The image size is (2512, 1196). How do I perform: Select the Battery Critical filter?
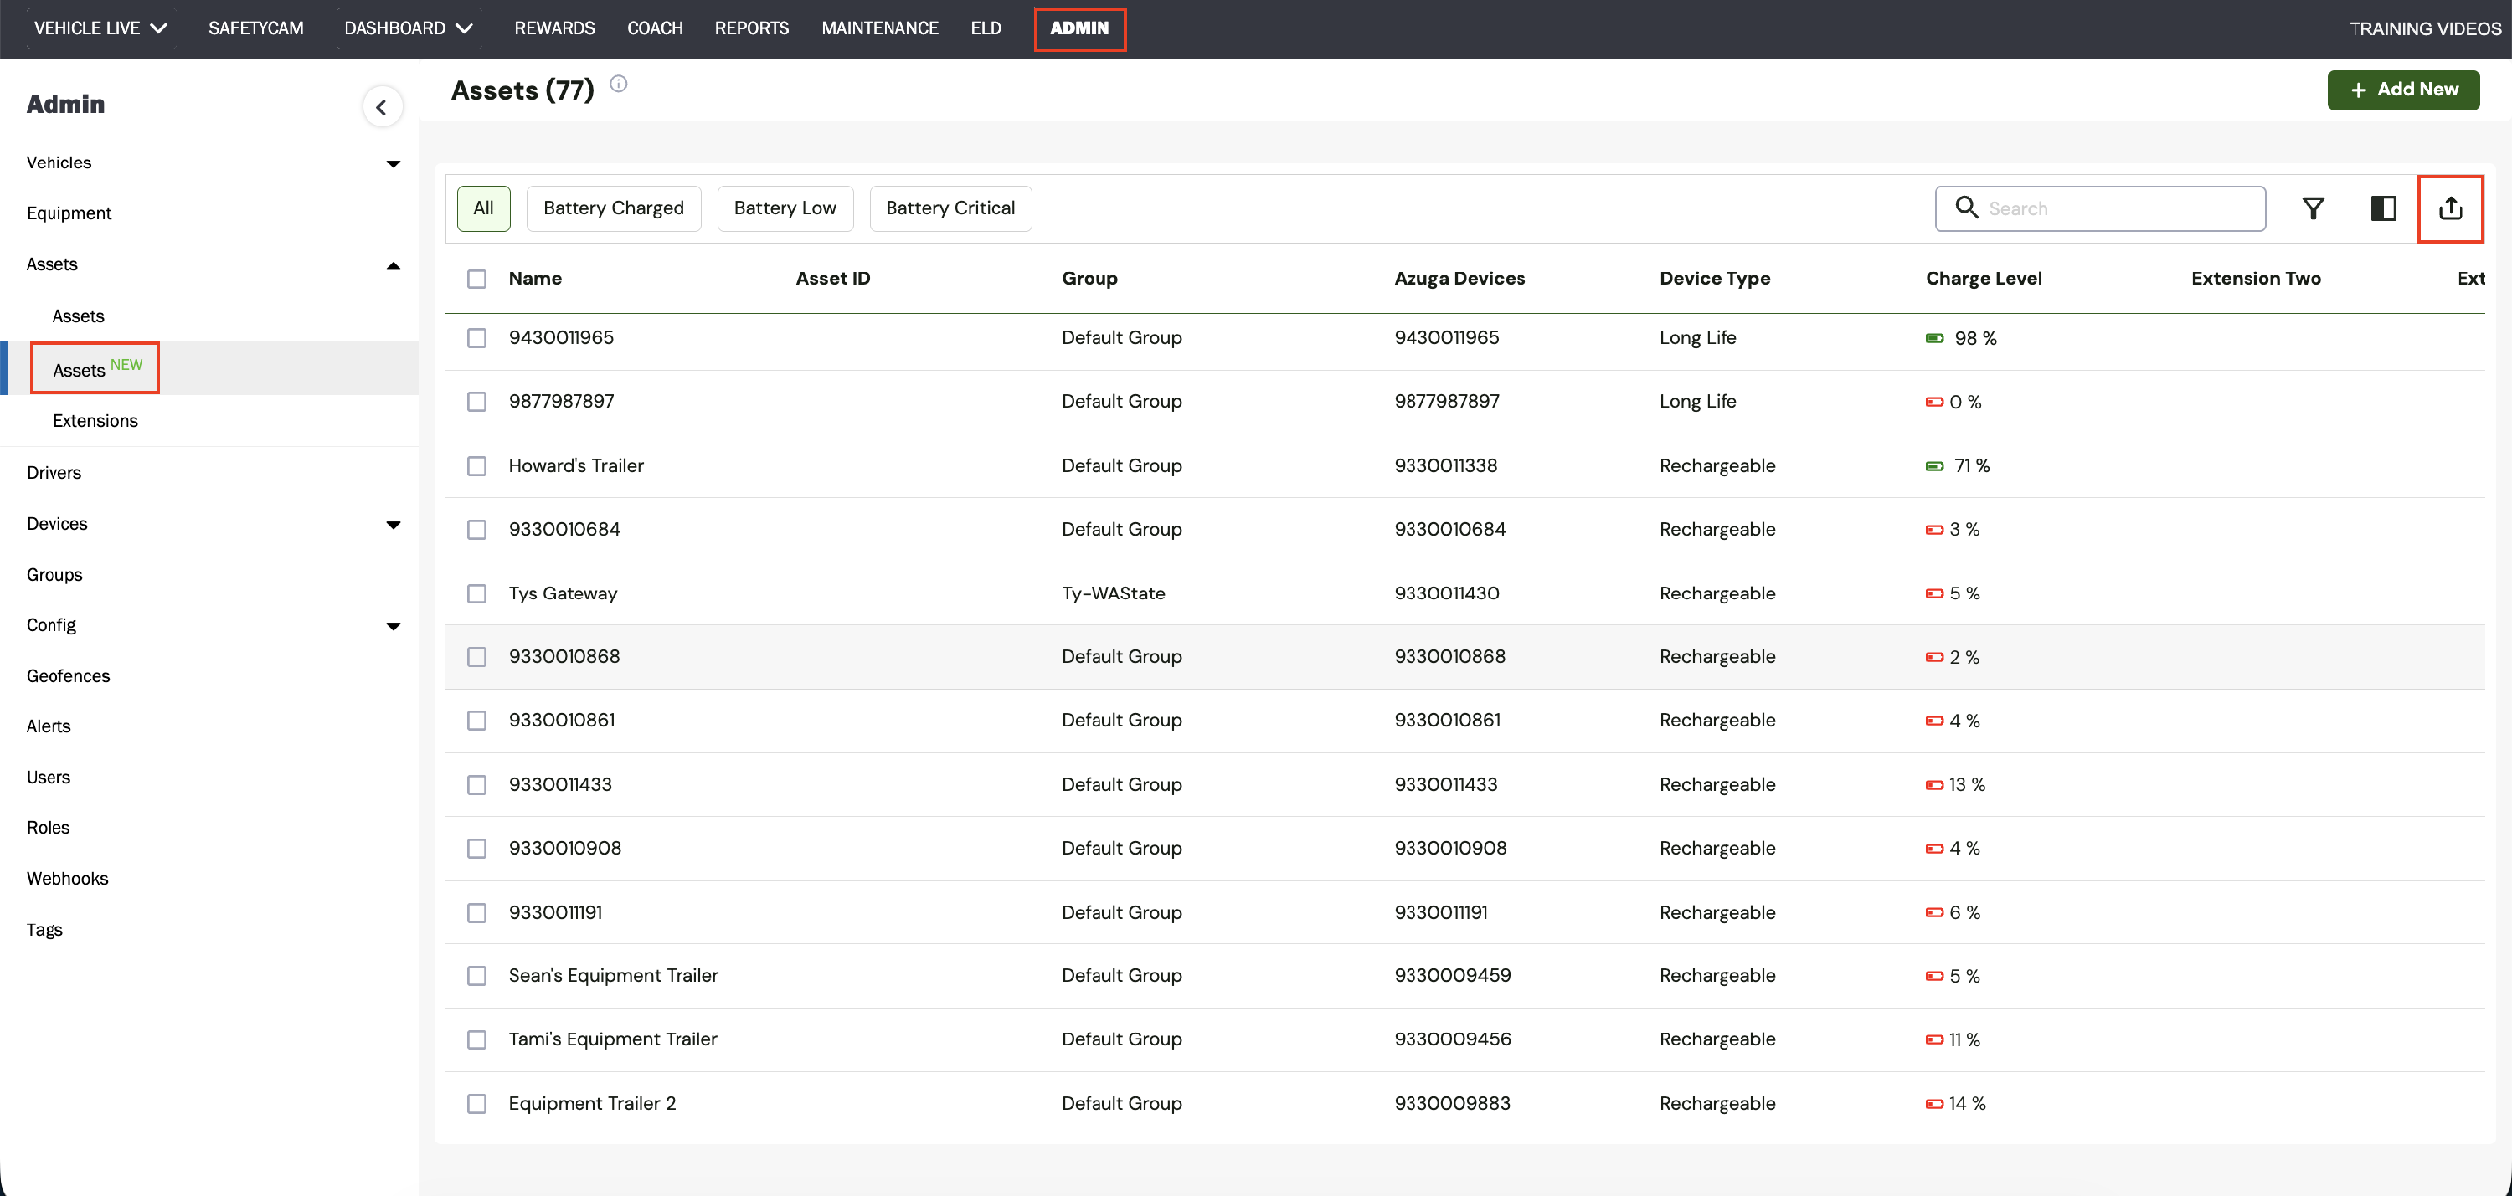tap(950, 208)
